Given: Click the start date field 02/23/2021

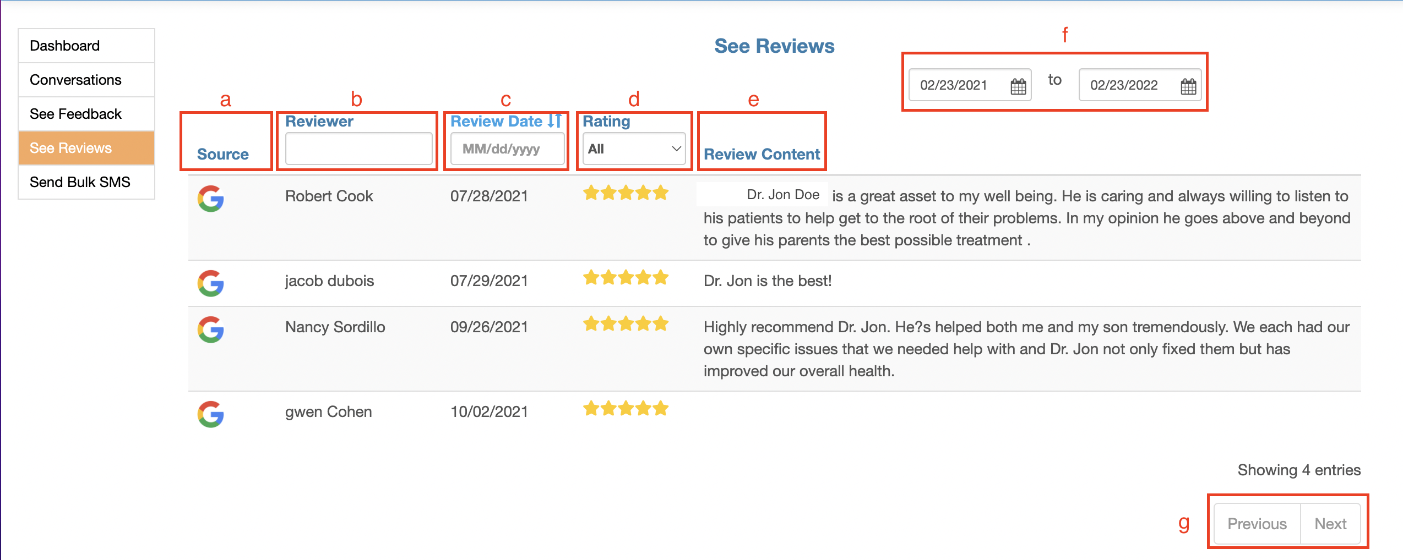Looking at the screenshot, I should [x=970, y=85].
